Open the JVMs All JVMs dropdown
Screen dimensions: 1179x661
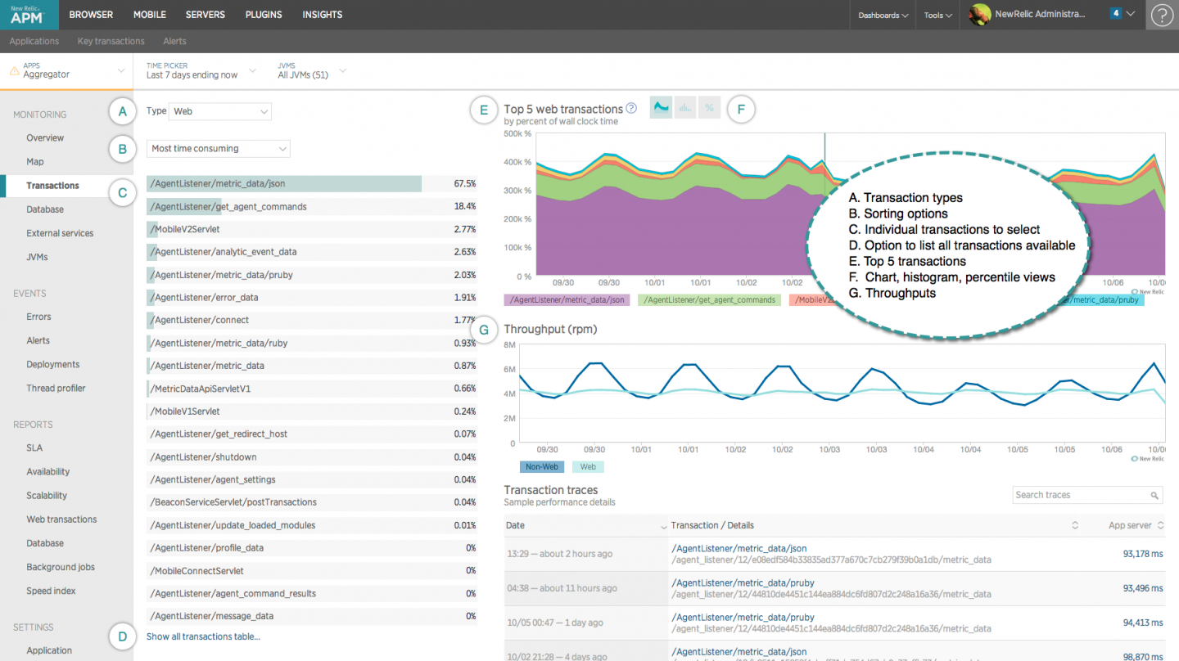[312, 70]
